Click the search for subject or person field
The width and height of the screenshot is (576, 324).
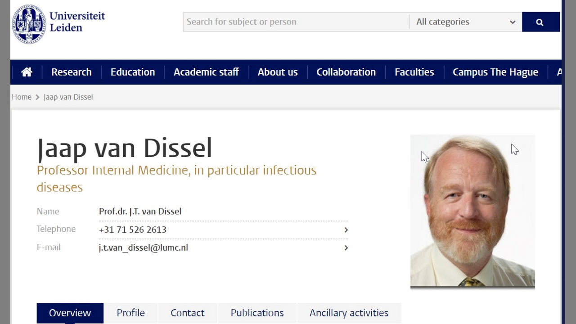(x=296, y=22)
